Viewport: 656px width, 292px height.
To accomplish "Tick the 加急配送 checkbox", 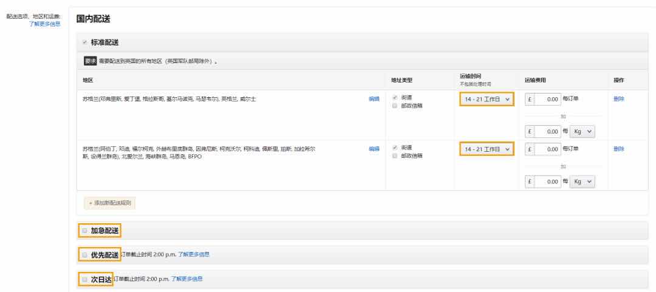I will 84,231.
